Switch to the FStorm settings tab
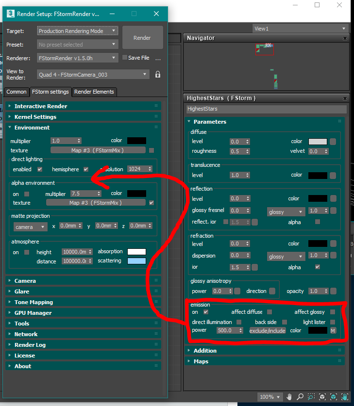This screenshot has height=406, width=354. (51, 92)
